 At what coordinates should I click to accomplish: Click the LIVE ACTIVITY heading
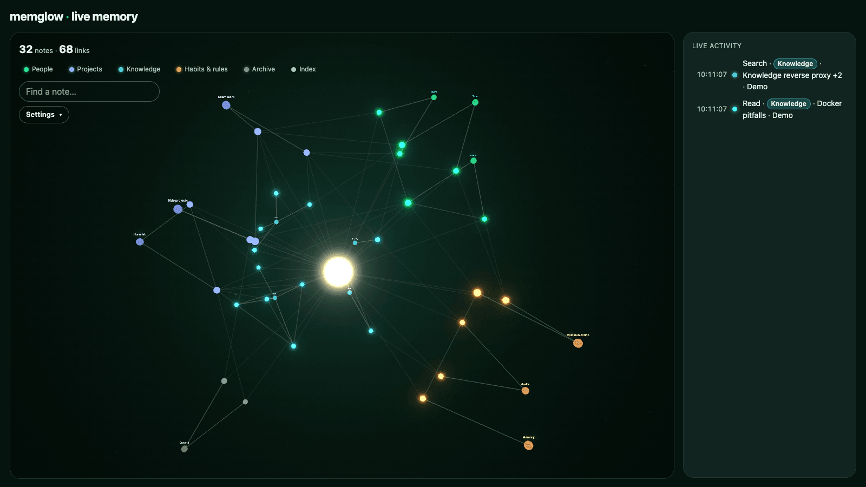pos(717,46)
